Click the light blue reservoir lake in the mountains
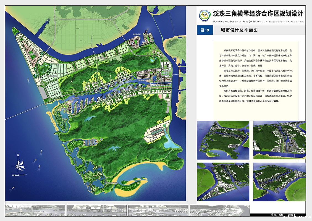312x221 pixels. tap(89, 119)
